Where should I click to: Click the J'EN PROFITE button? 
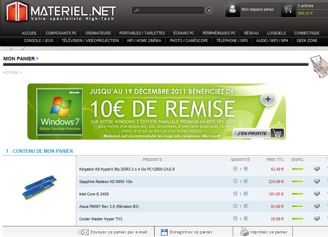pyautogui.click(x=258, y=133)
